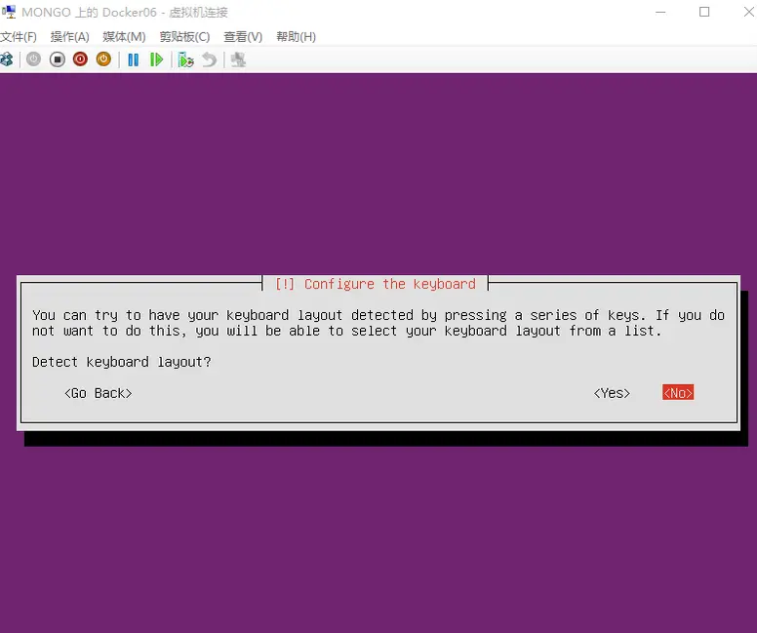This screenshot has height=633, width=757.
Task: Reset the VM with the green play icon
Action: point(156,59)
